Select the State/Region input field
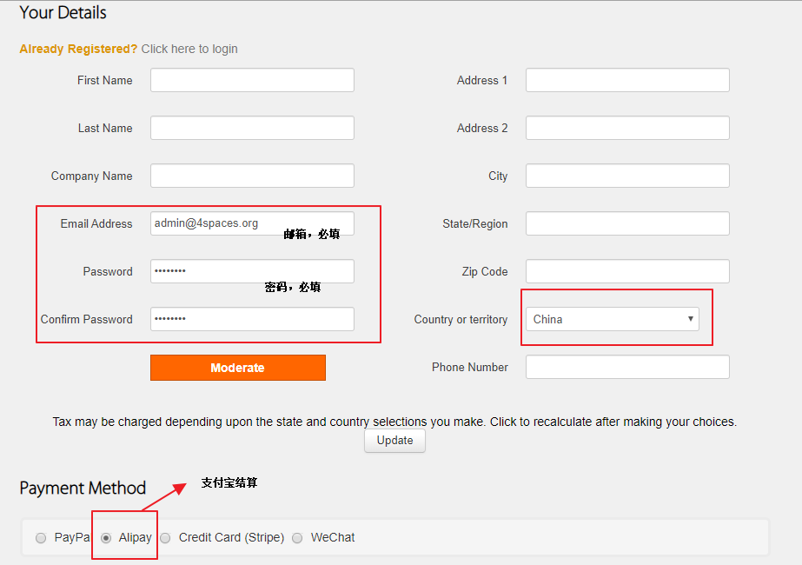Viewport: 802px width, 565px height. [627, 223]
